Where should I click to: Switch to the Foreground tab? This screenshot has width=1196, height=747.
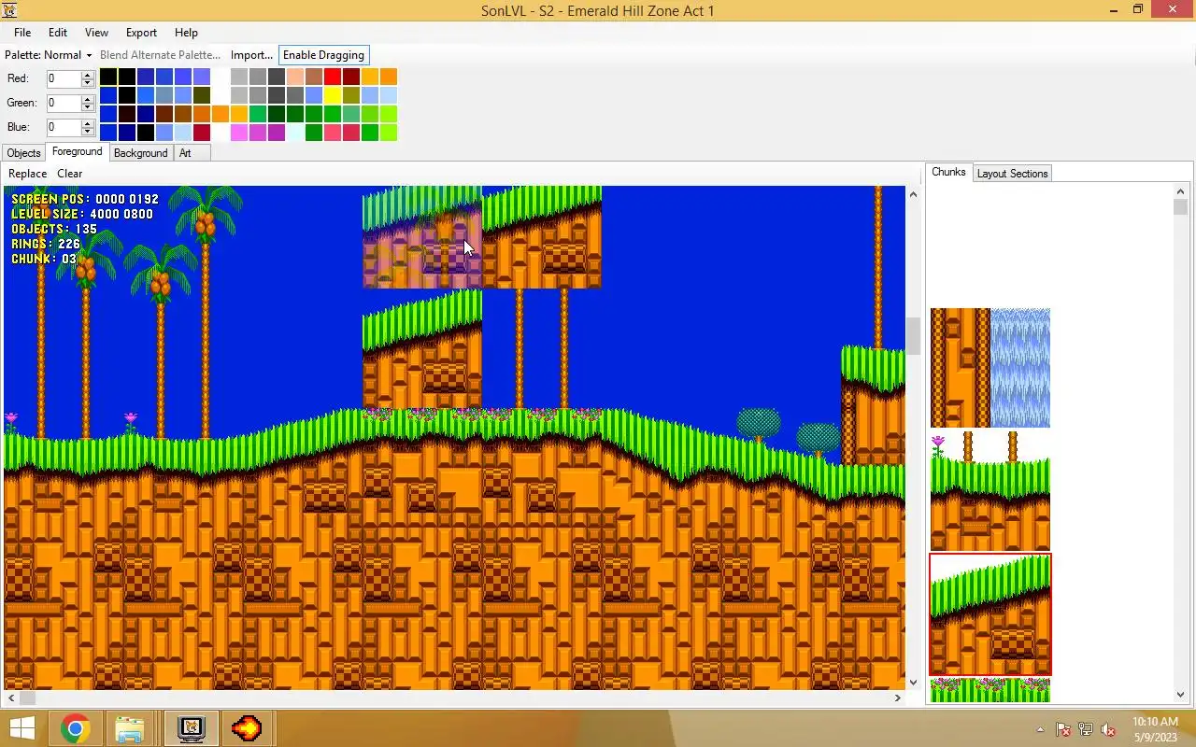click(77, 151)
